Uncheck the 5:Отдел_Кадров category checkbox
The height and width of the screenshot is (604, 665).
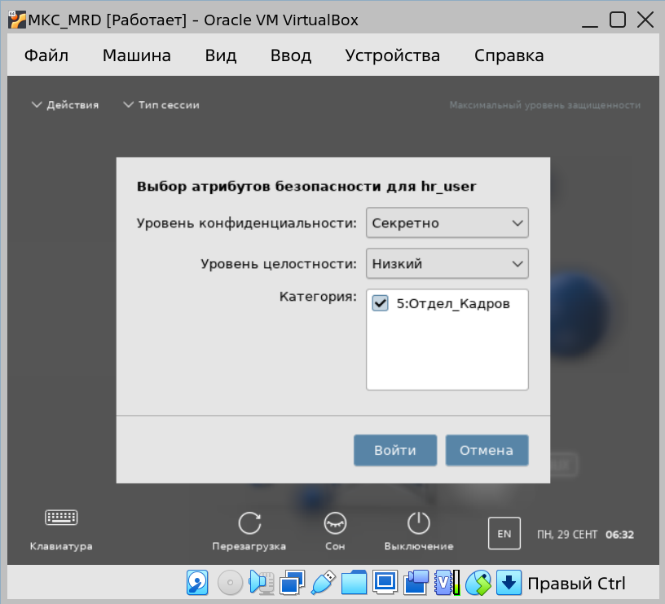pos(380,304)
